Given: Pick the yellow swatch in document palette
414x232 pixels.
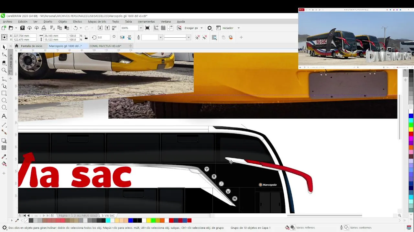Looking at the screenshot, I should point(148,220).
